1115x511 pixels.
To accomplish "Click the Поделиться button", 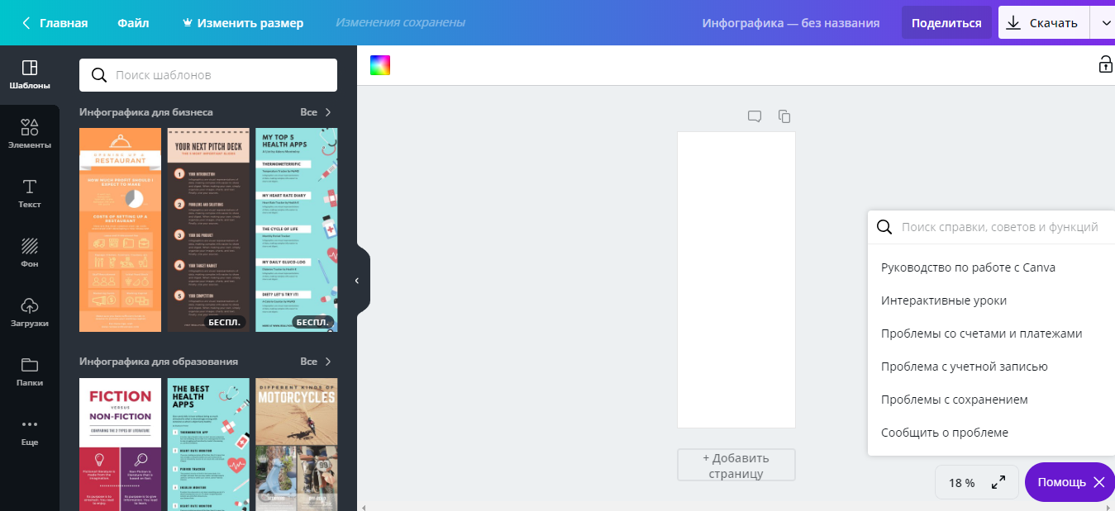I will pyautogui.click(x=946, y=23).
